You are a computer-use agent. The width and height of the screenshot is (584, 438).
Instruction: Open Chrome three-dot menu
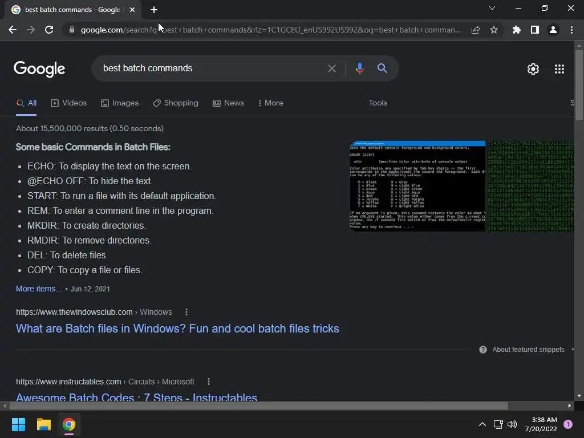tap(571, 30)
